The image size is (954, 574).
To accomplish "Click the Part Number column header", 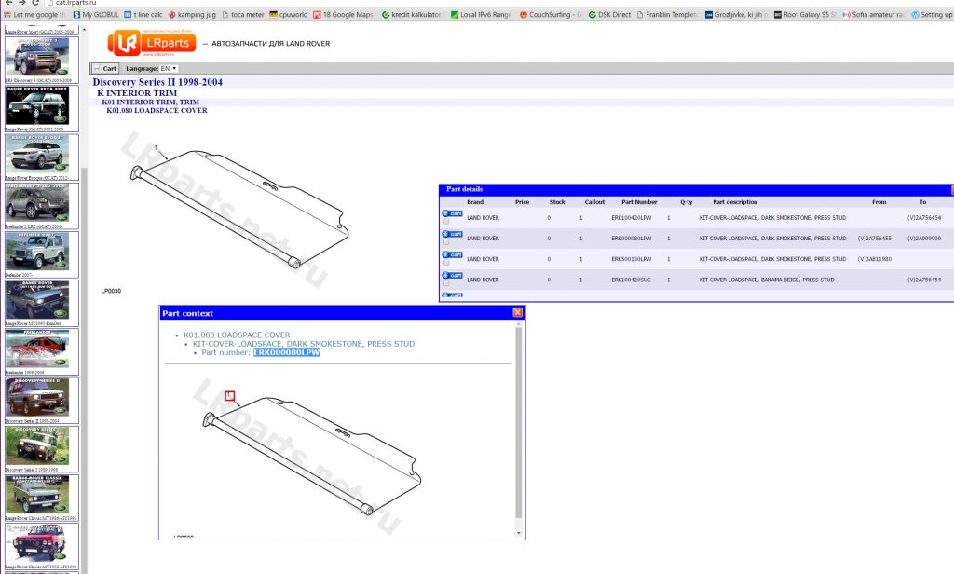I will click(x=639, y=202).
